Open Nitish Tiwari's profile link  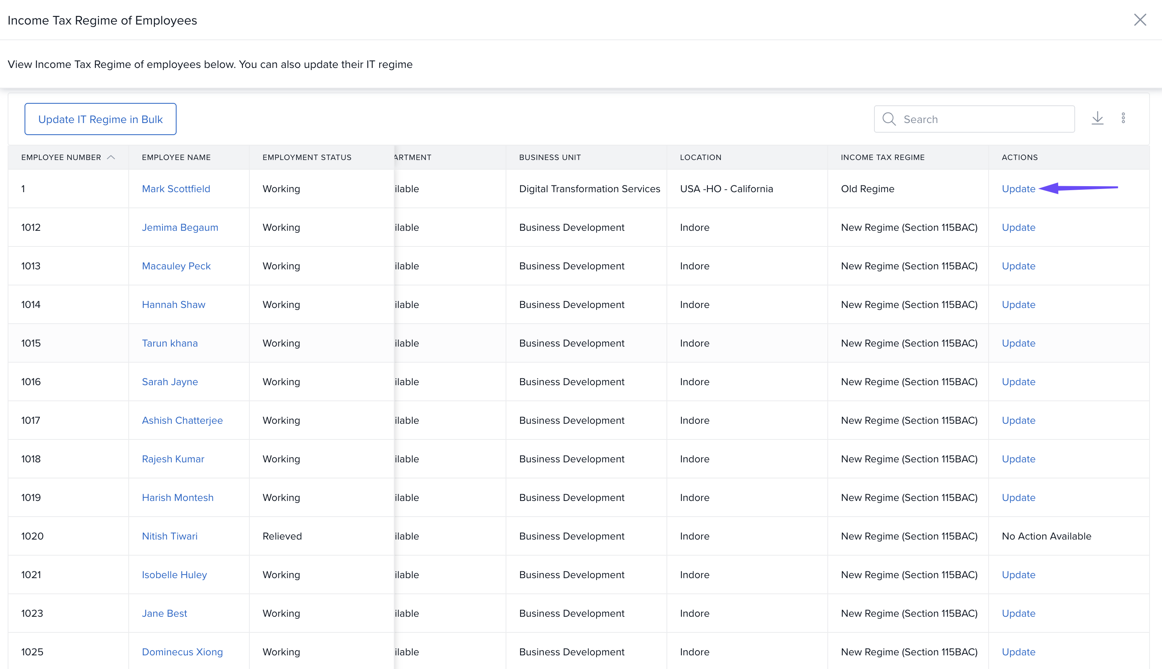point(169,536)
